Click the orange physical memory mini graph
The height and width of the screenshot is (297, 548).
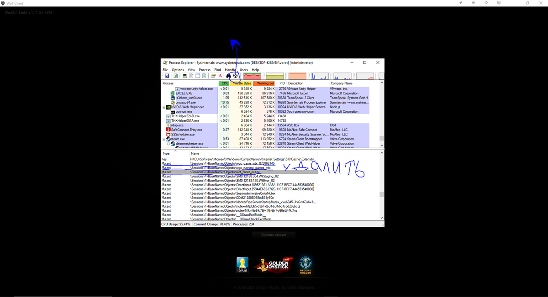pos(298,76)
